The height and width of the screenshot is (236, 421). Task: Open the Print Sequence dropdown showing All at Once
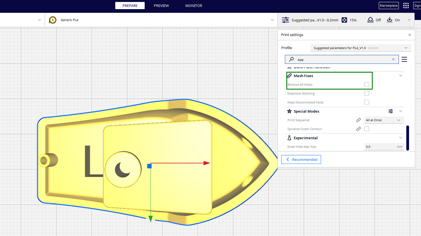click(384, 120)
